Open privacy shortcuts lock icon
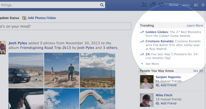The height and width of the screenshot is (109, 206). (196, 5)
